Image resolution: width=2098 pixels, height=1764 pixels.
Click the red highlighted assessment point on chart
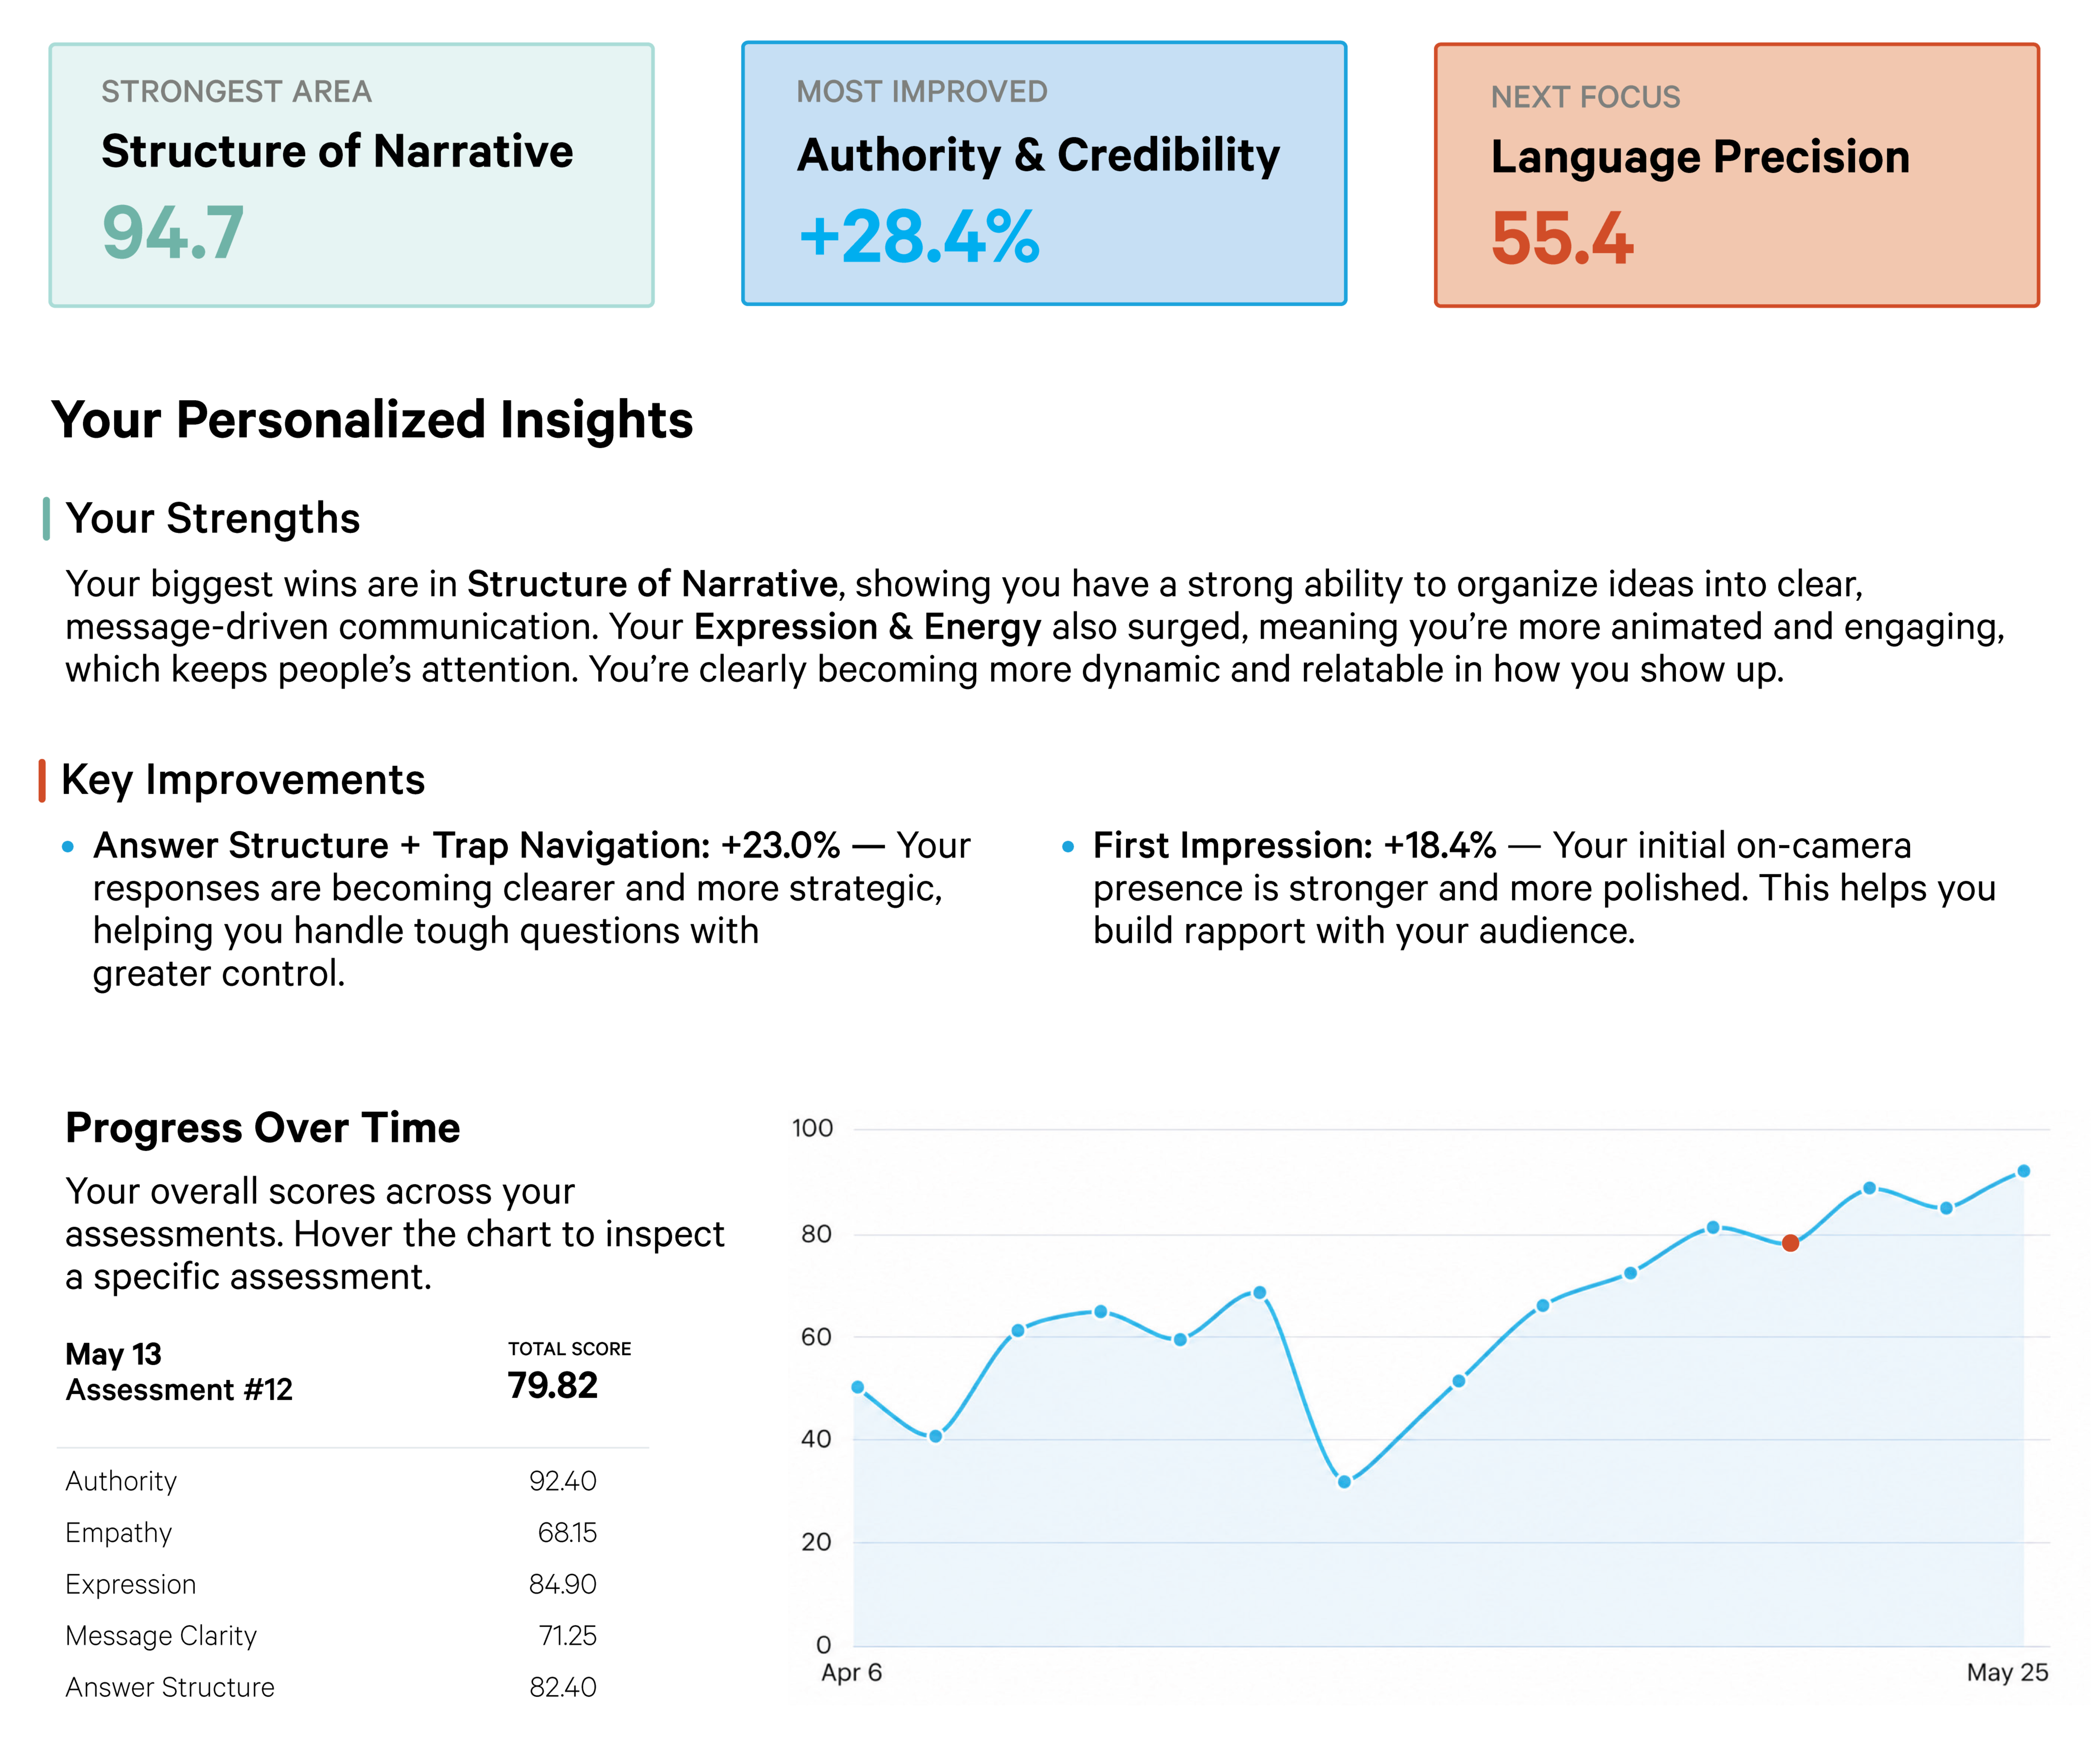point(1789,1243)
